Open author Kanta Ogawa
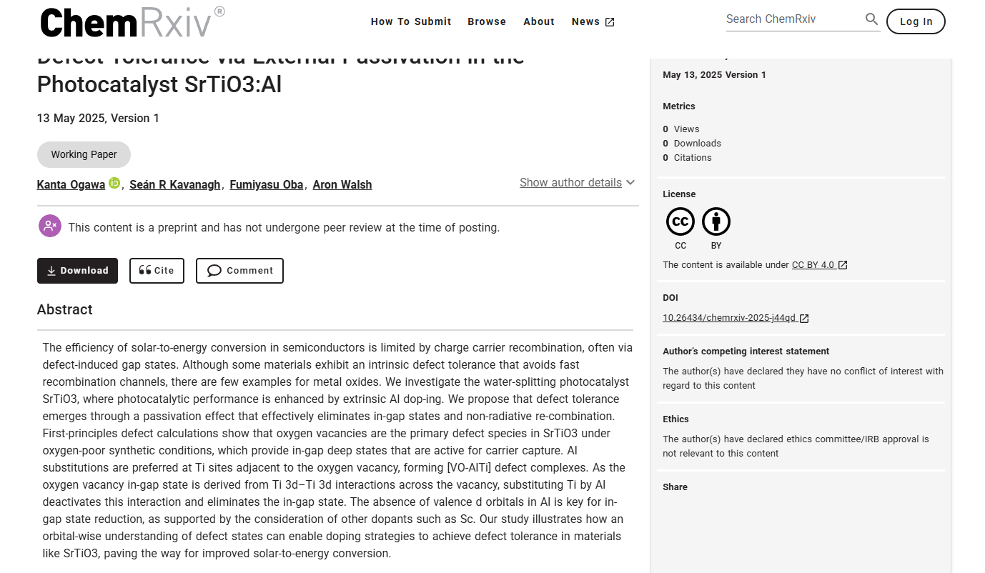The image size is (985, 573). (71, 184)
